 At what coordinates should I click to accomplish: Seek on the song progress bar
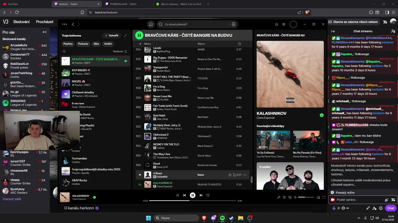point(192,201)
